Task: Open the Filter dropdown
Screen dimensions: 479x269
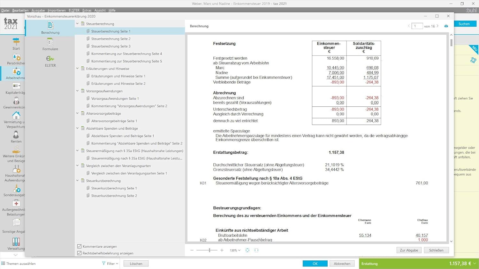Action: point(110,264)
